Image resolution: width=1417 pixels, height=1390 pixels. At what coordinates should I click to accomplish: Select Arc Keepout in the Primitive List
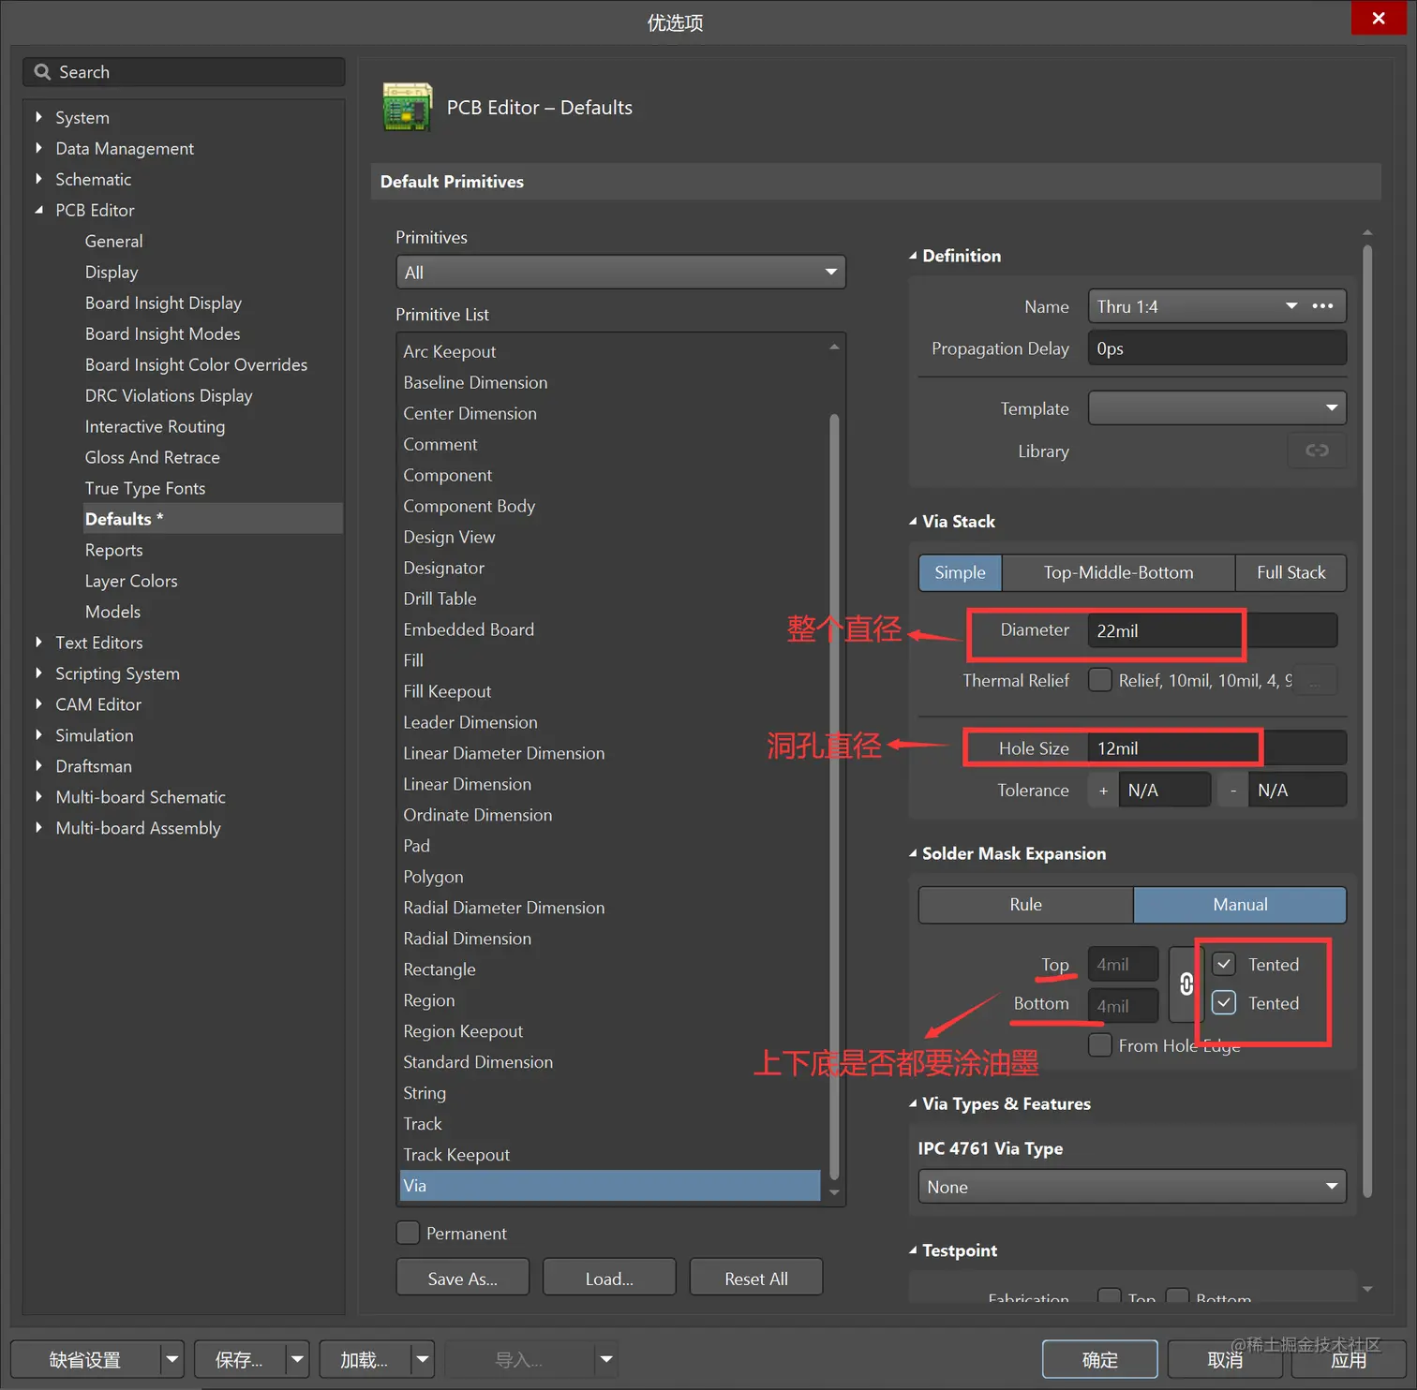(x=610, y=351)
